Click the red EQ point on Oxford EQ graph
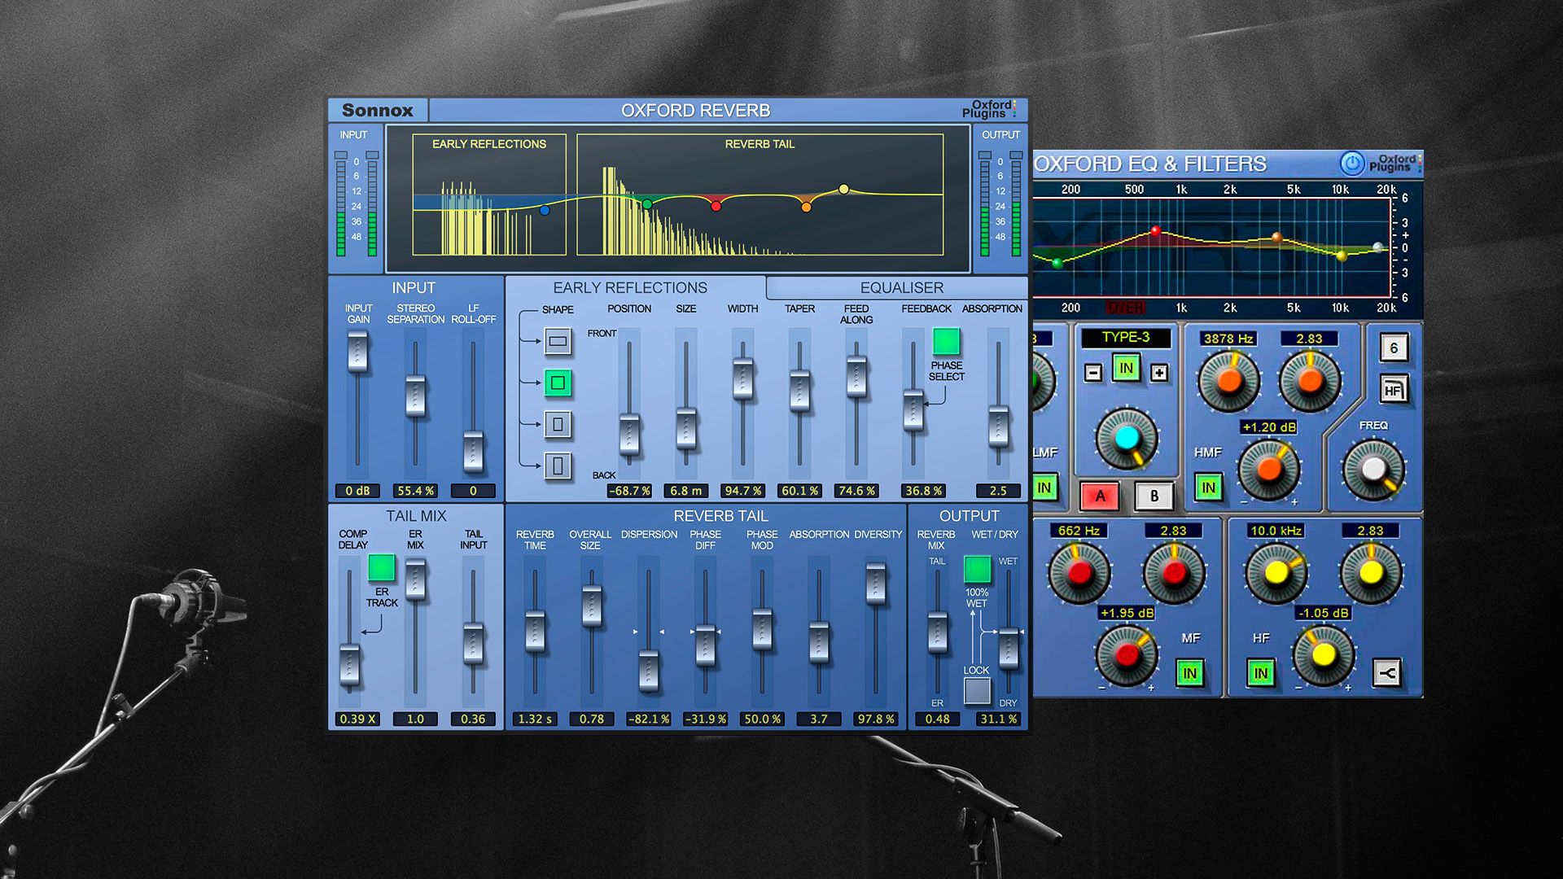The height and width of the screenshot is (879, 1563). pos(1155,231)
